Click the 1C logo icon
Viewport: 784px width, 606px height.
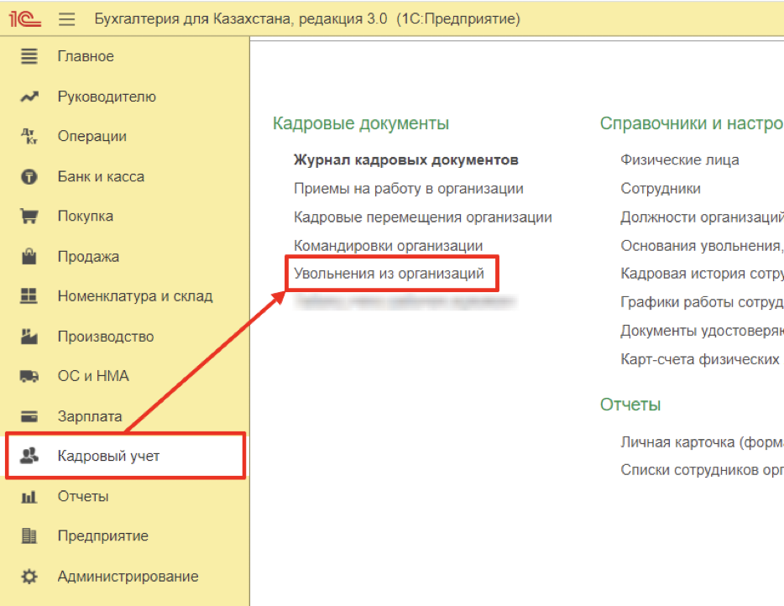coord(24,18)
